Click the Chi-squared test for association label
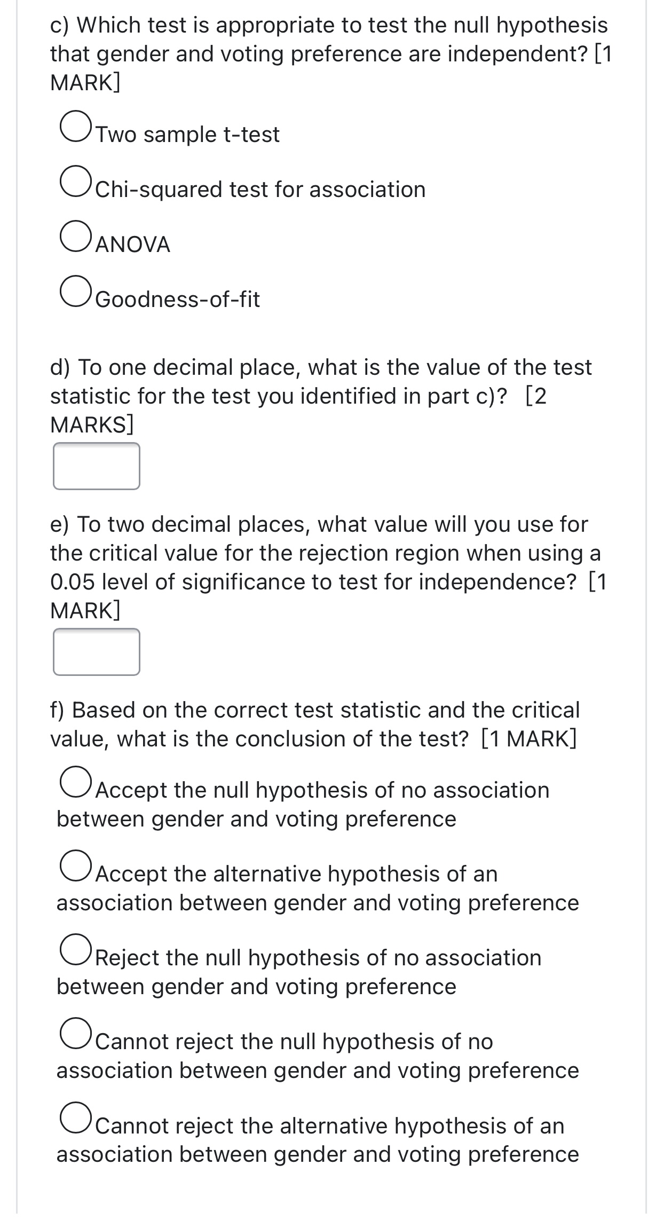Viewport: 663px width, 1220px height. [x=261, y=190]
